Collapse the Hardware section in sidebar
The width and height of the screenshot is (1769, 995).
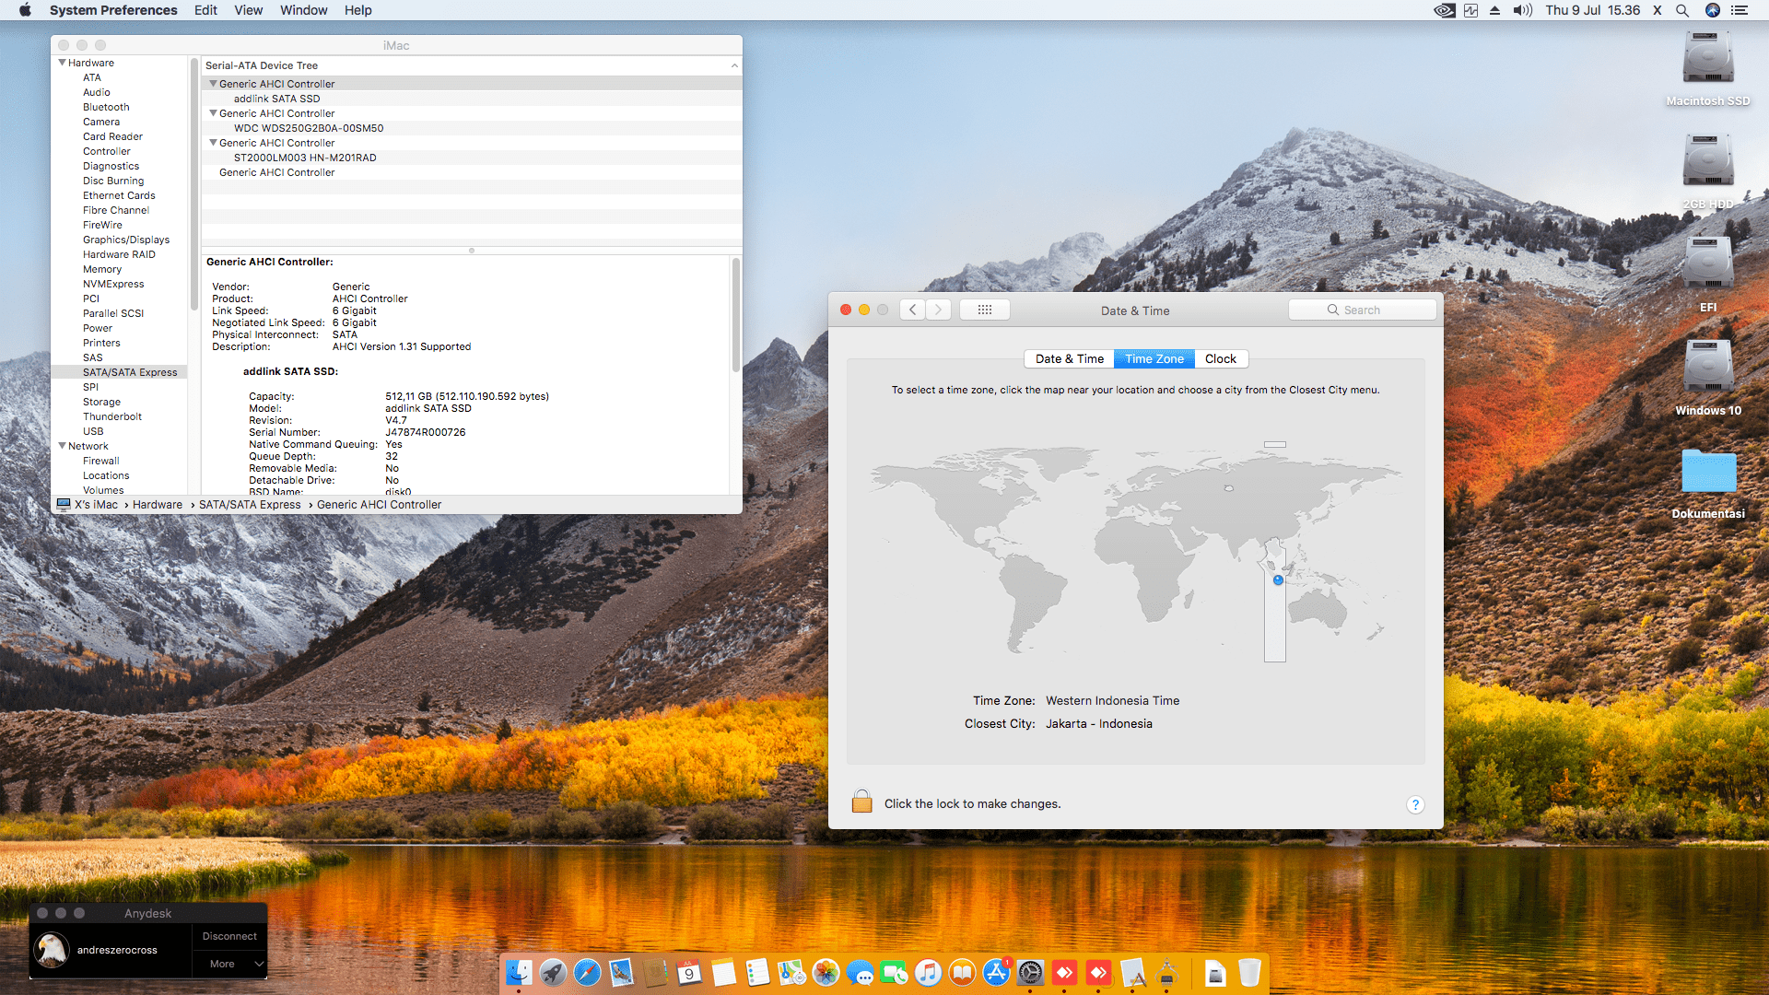[62, 63]
